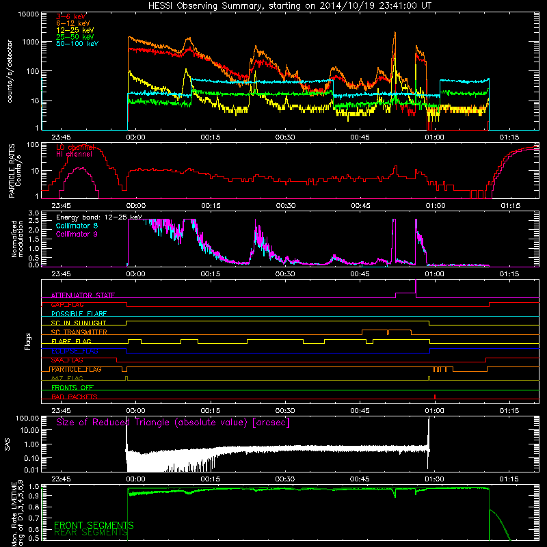The image size is (547, 547).
Task: Click the blue ECLIPSE_FLAG label
Action: point(75,351)
